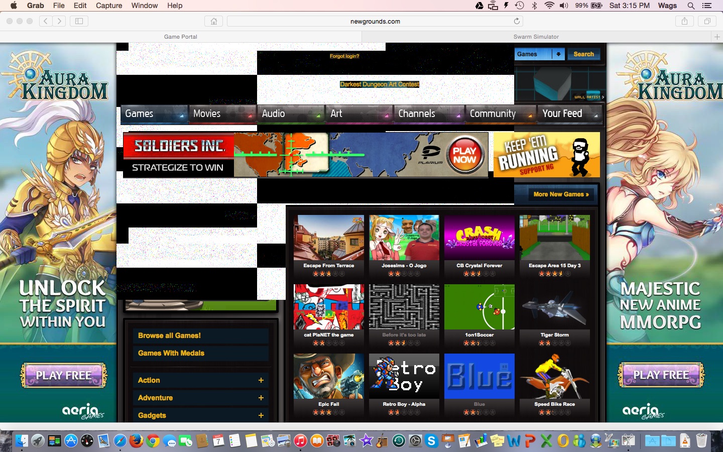
Task: Open the File menu
Action: (59, 6)
